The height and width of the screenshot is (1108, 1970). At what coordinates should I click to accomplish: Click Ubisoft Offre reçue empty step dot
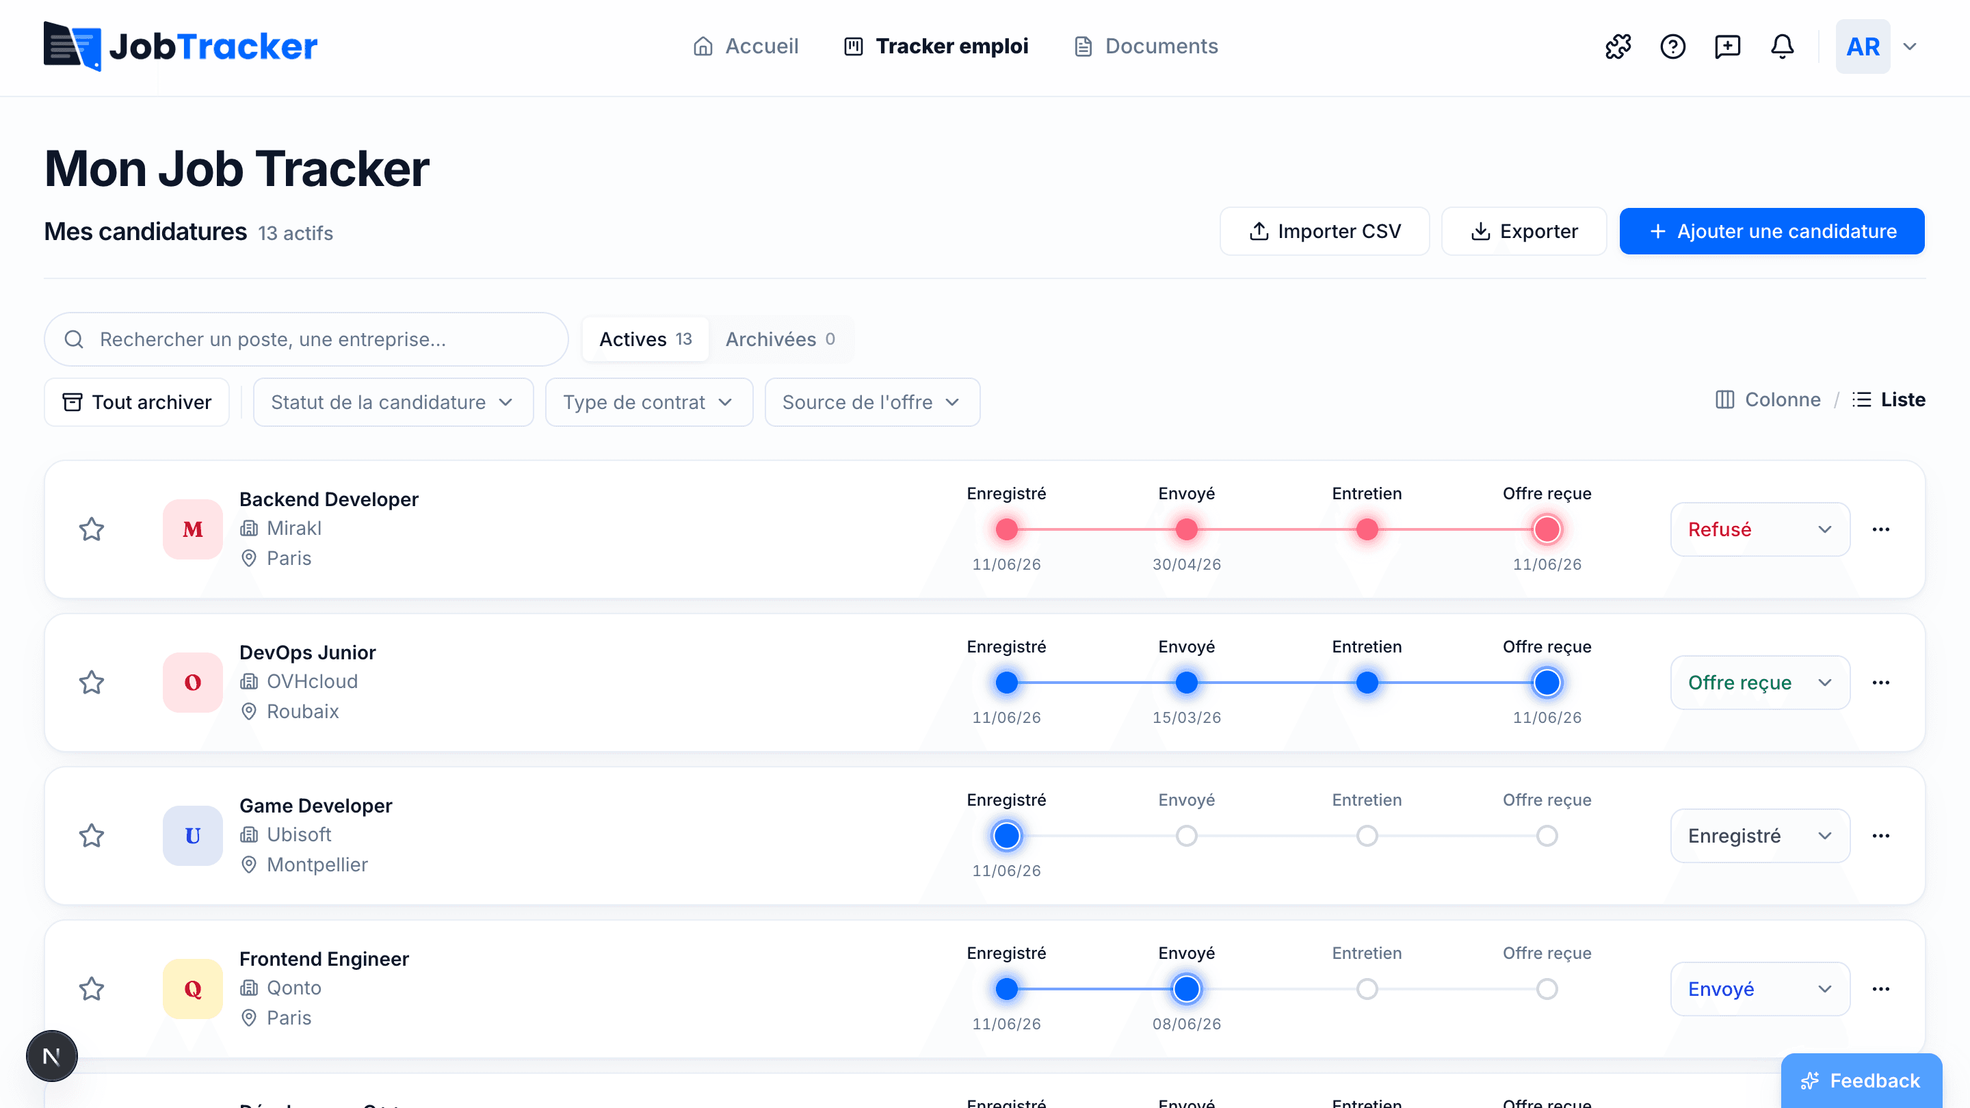1547,836
